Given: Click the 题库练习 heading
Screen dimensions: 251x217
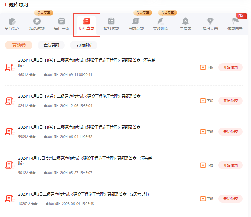Looking at the screenshot, I should 18,5.
